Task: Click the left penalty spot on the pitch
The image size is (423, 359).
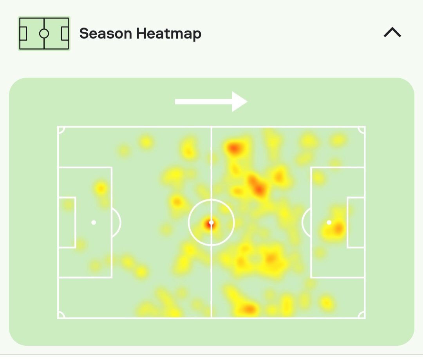Action: pos(94,222)
